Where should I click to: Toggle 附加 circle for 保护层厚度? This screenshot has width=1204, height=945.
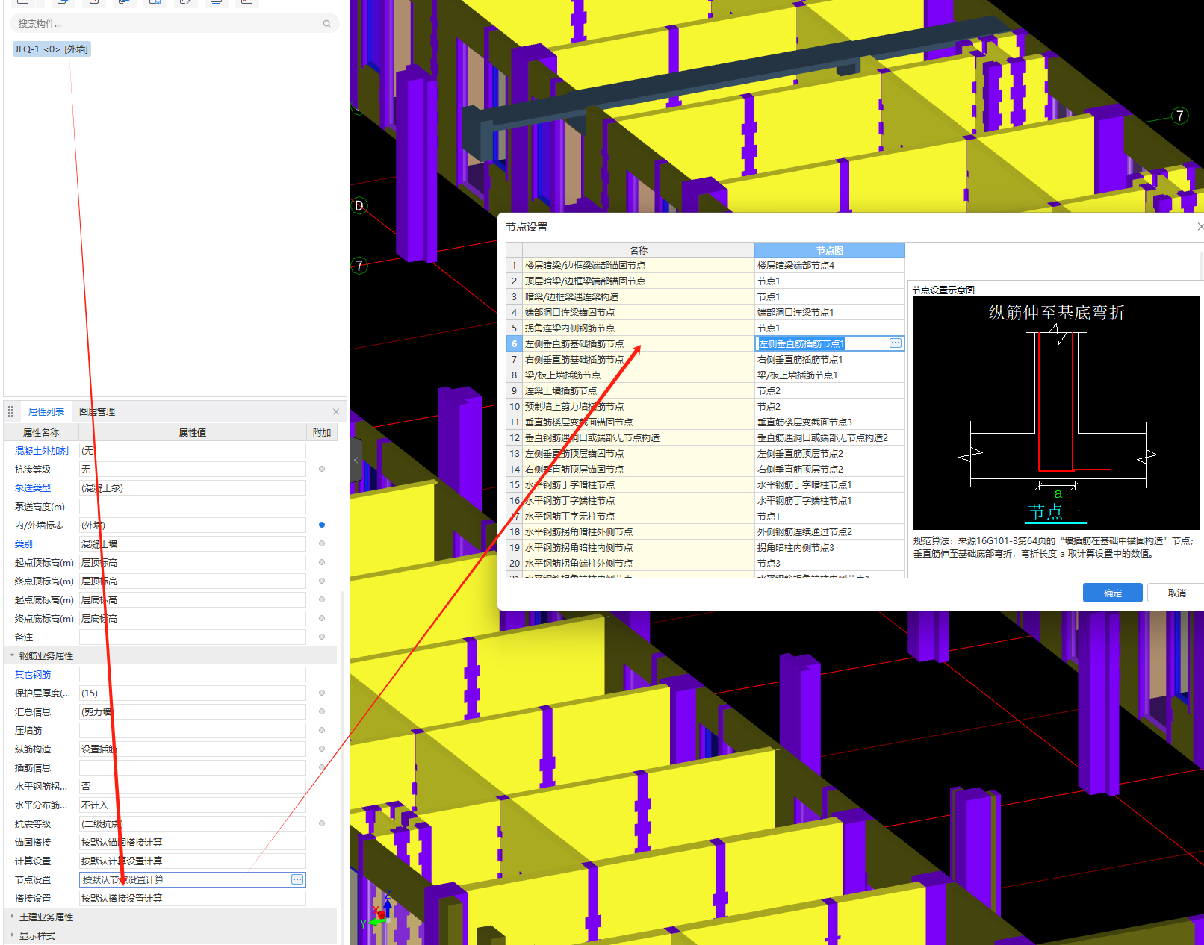(322, 693)
